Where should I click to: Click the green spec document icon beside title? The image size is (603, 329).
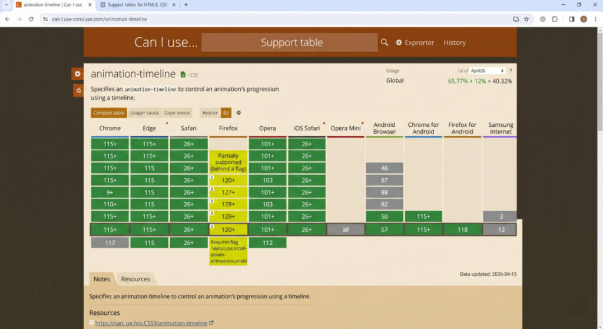(x=183, y=74)
